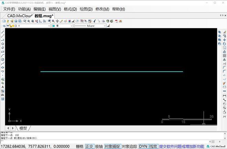Select the Rotate tool in right toolbar
Viewport: 227px width, 149px height.
224,44
